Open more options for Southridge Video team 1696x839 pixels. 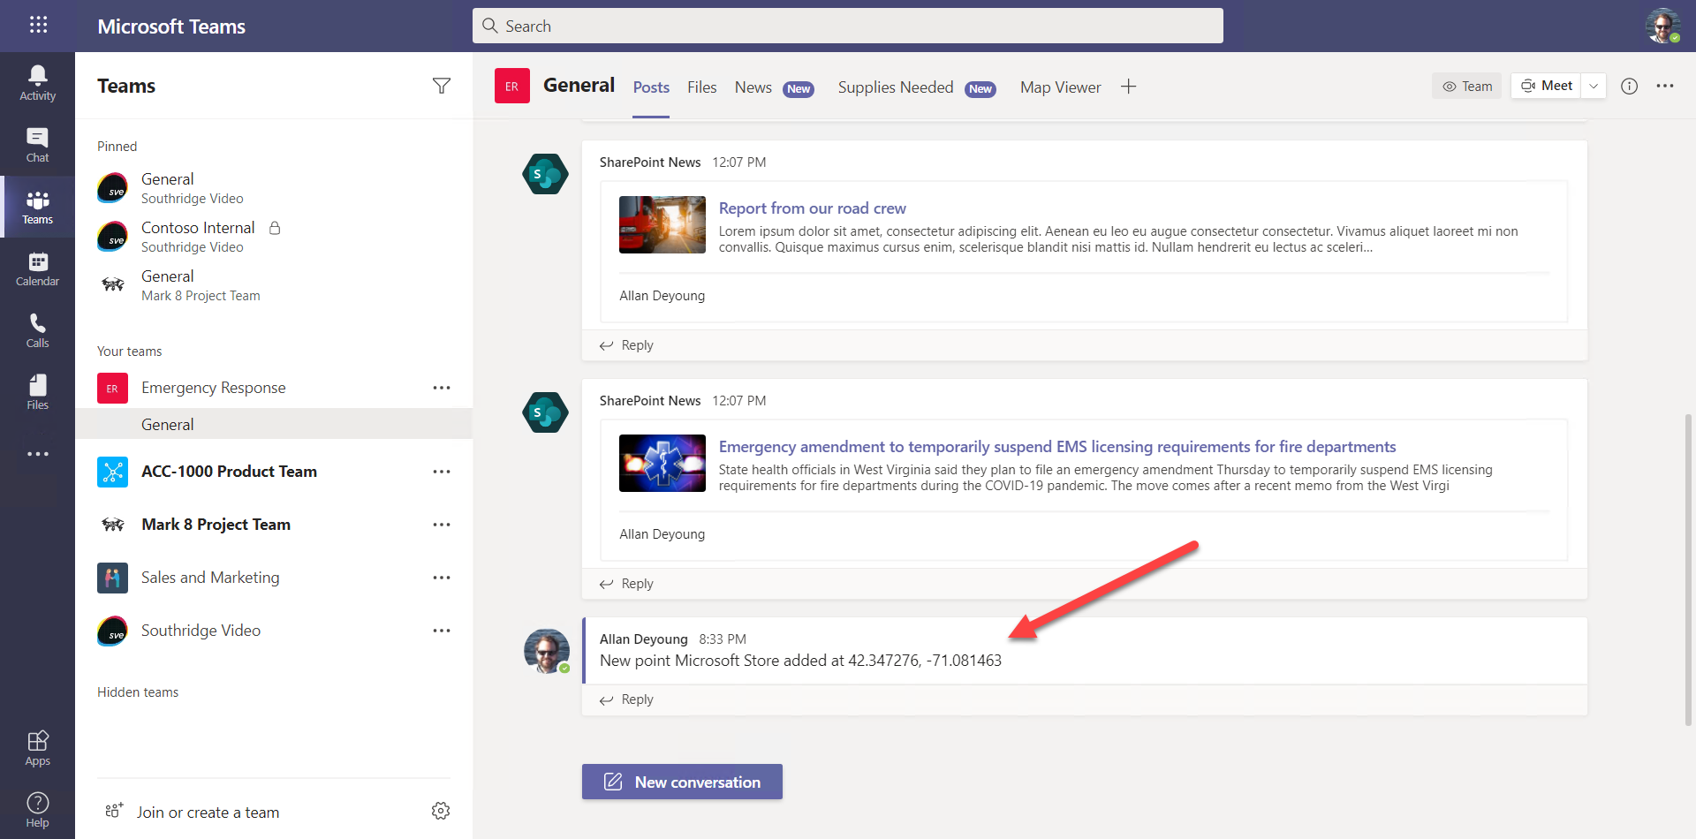coord(442,631)
